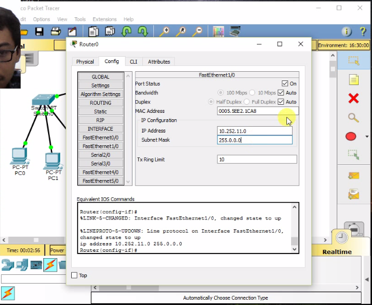Screen dimensions: 372x305
Task: Click Switch0 device on workspace
Action: (x=43, y=99)
